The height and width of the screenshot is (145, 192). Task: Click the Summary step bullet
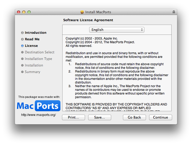point(22,72)
